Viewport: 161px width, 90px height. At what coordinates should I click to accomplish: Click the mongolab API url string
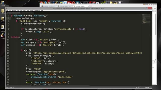(x=87, y=53)
